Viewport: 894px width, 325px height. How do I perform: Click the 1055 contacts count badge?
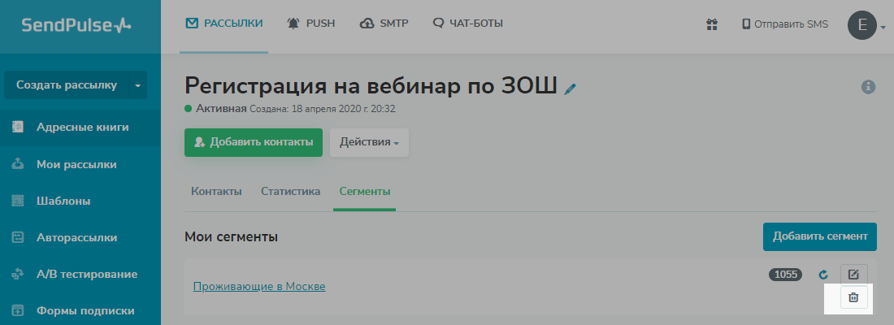[x=785, y=275]
